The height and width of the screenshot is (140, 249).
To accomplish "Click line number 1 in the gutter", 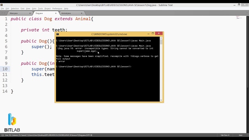I will [6, 19].
